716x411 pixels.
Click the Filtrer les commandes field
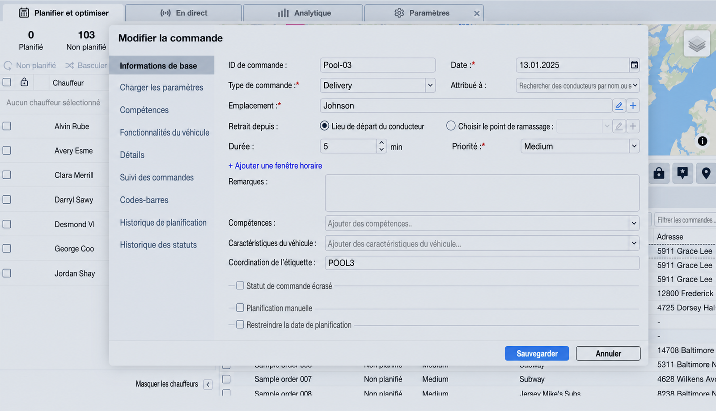(x=685, y=220)
